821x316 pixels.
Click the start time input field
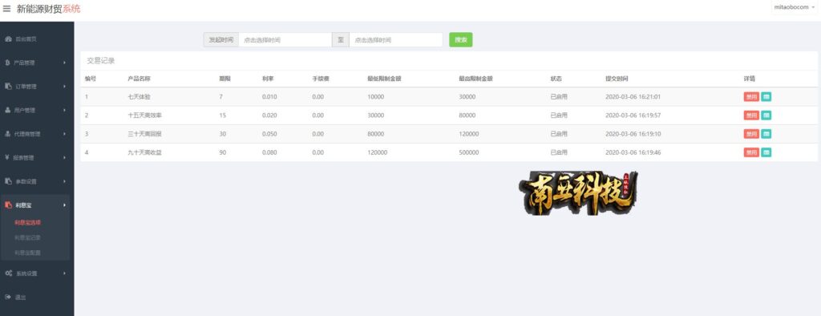point(285,40)
